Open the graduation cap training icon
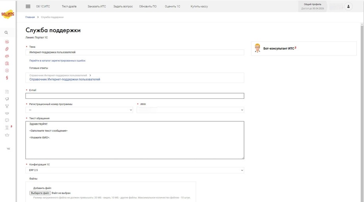Image resolution: width=364 pixels, height=202 pixels. pos(7,113)
